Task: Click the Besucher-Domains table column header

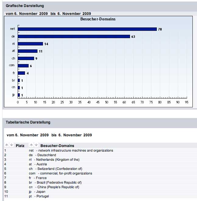Action: [57, 146]
